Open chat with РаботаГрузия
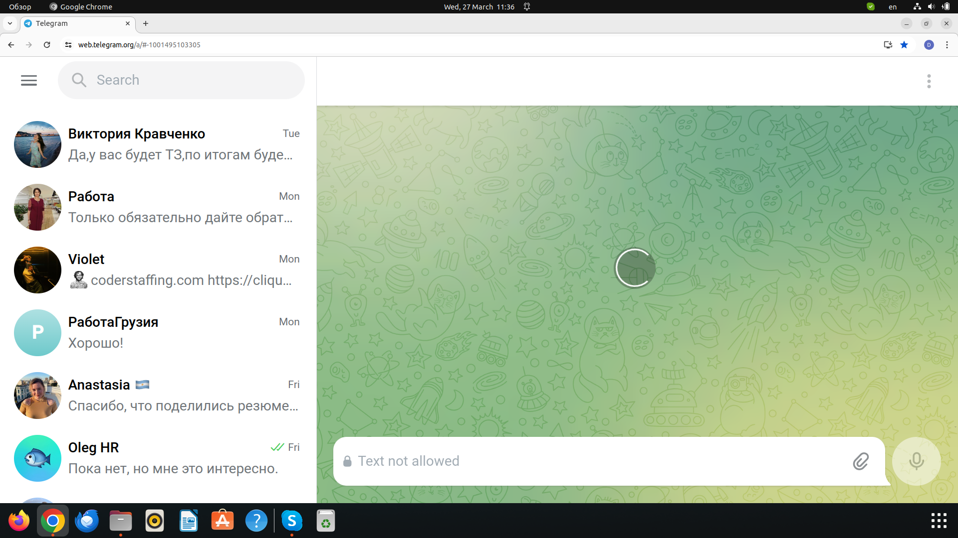Screen dimensions: 958x538 pyautogui.click(x=157, y=332)
